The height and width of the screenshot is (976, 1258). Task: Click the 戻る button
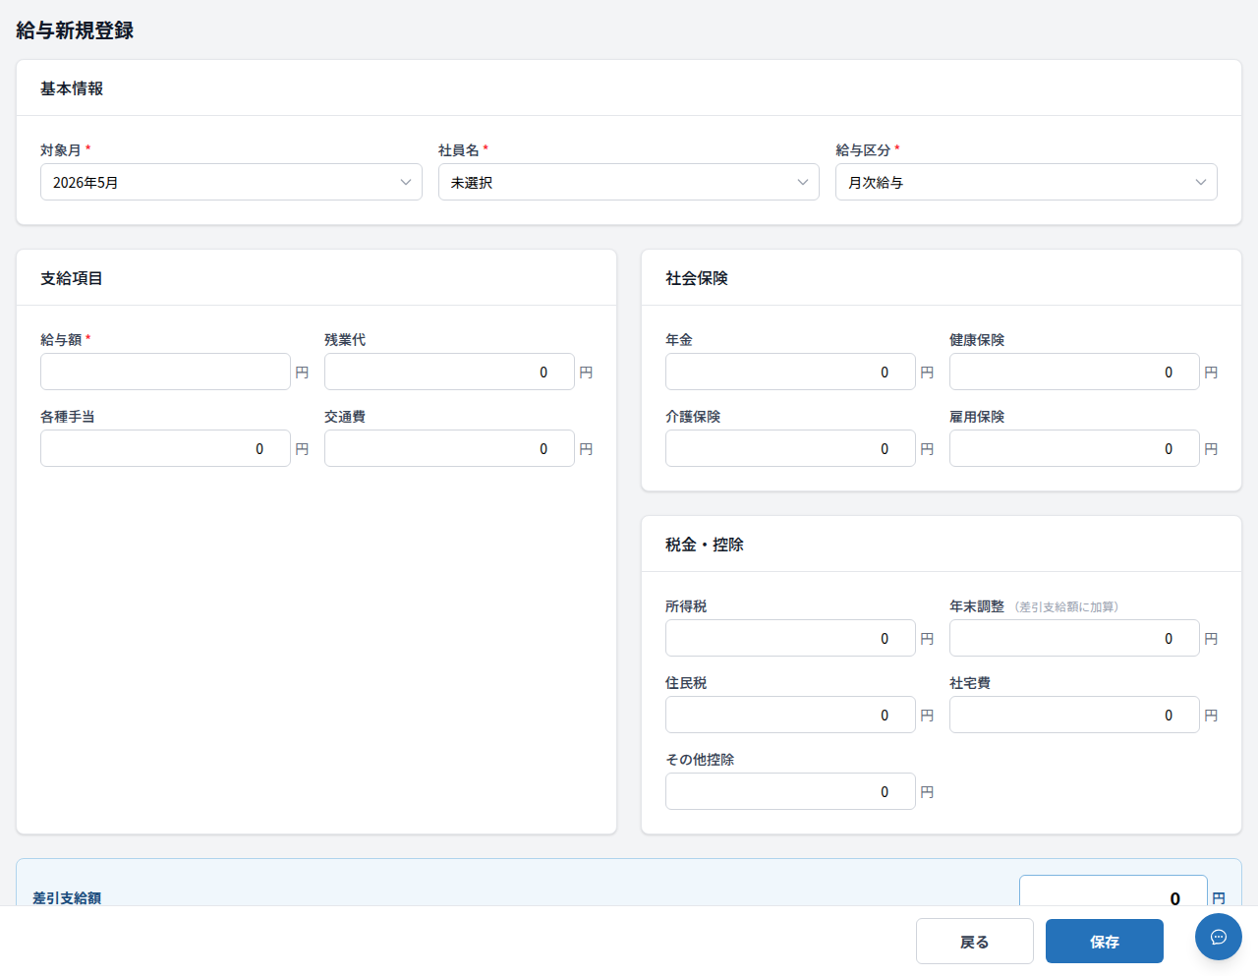coord(975,942)
